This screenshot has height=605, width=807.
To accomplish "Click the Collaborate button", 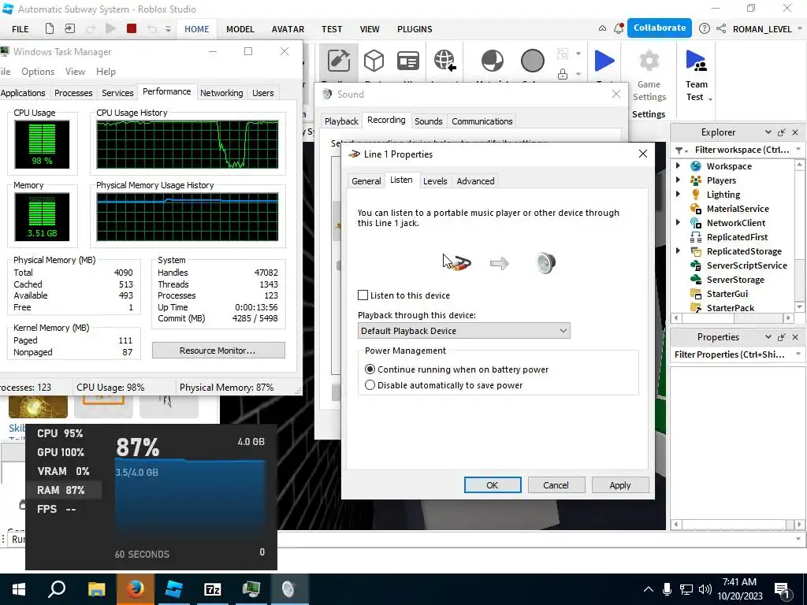I will (660, 28).
